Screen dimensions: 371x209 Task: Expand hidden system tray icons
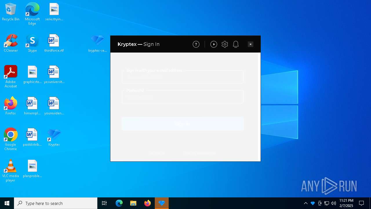click(x=306, y=203)
